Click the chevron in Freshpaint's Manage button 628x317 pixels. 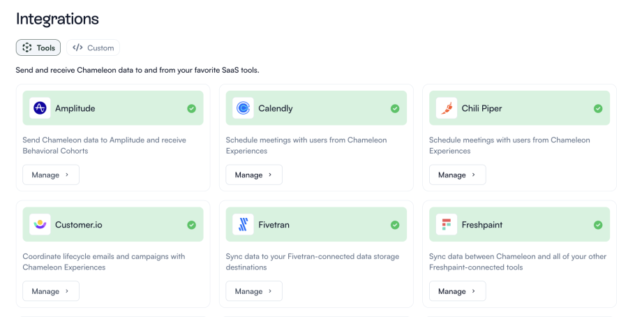(473, 291)
